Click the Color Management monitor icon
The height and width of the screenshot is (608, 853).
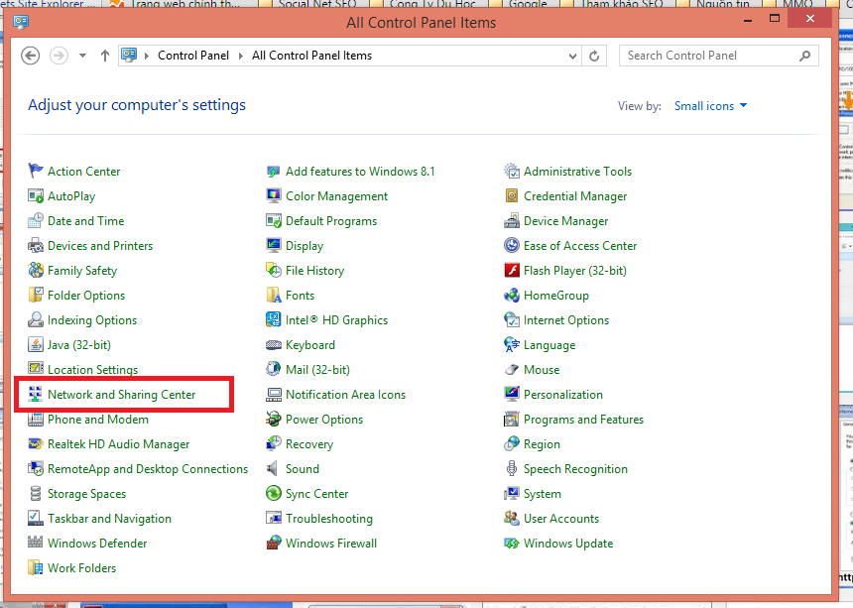click(x=274, y=195)
